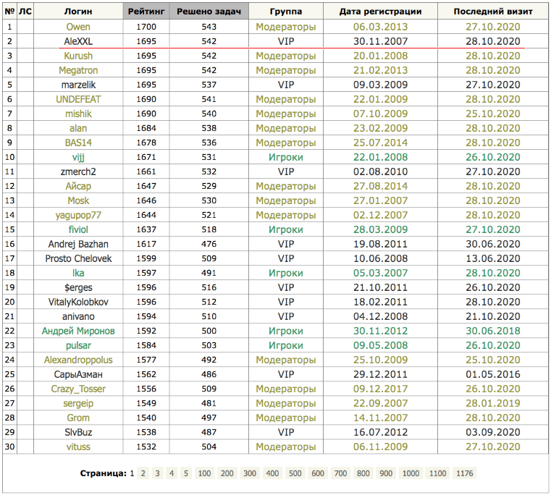Click the Логин column header
Screen dimensions: 551x495
pyautogui.click(x=78, y=12)
